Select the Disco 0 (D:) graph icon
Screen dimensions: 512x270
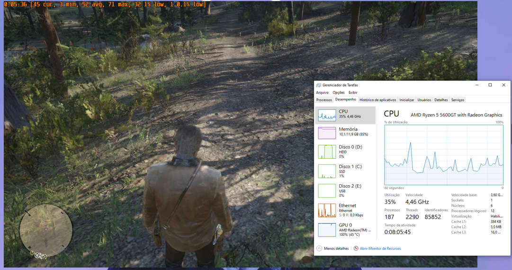click(327, 152)
